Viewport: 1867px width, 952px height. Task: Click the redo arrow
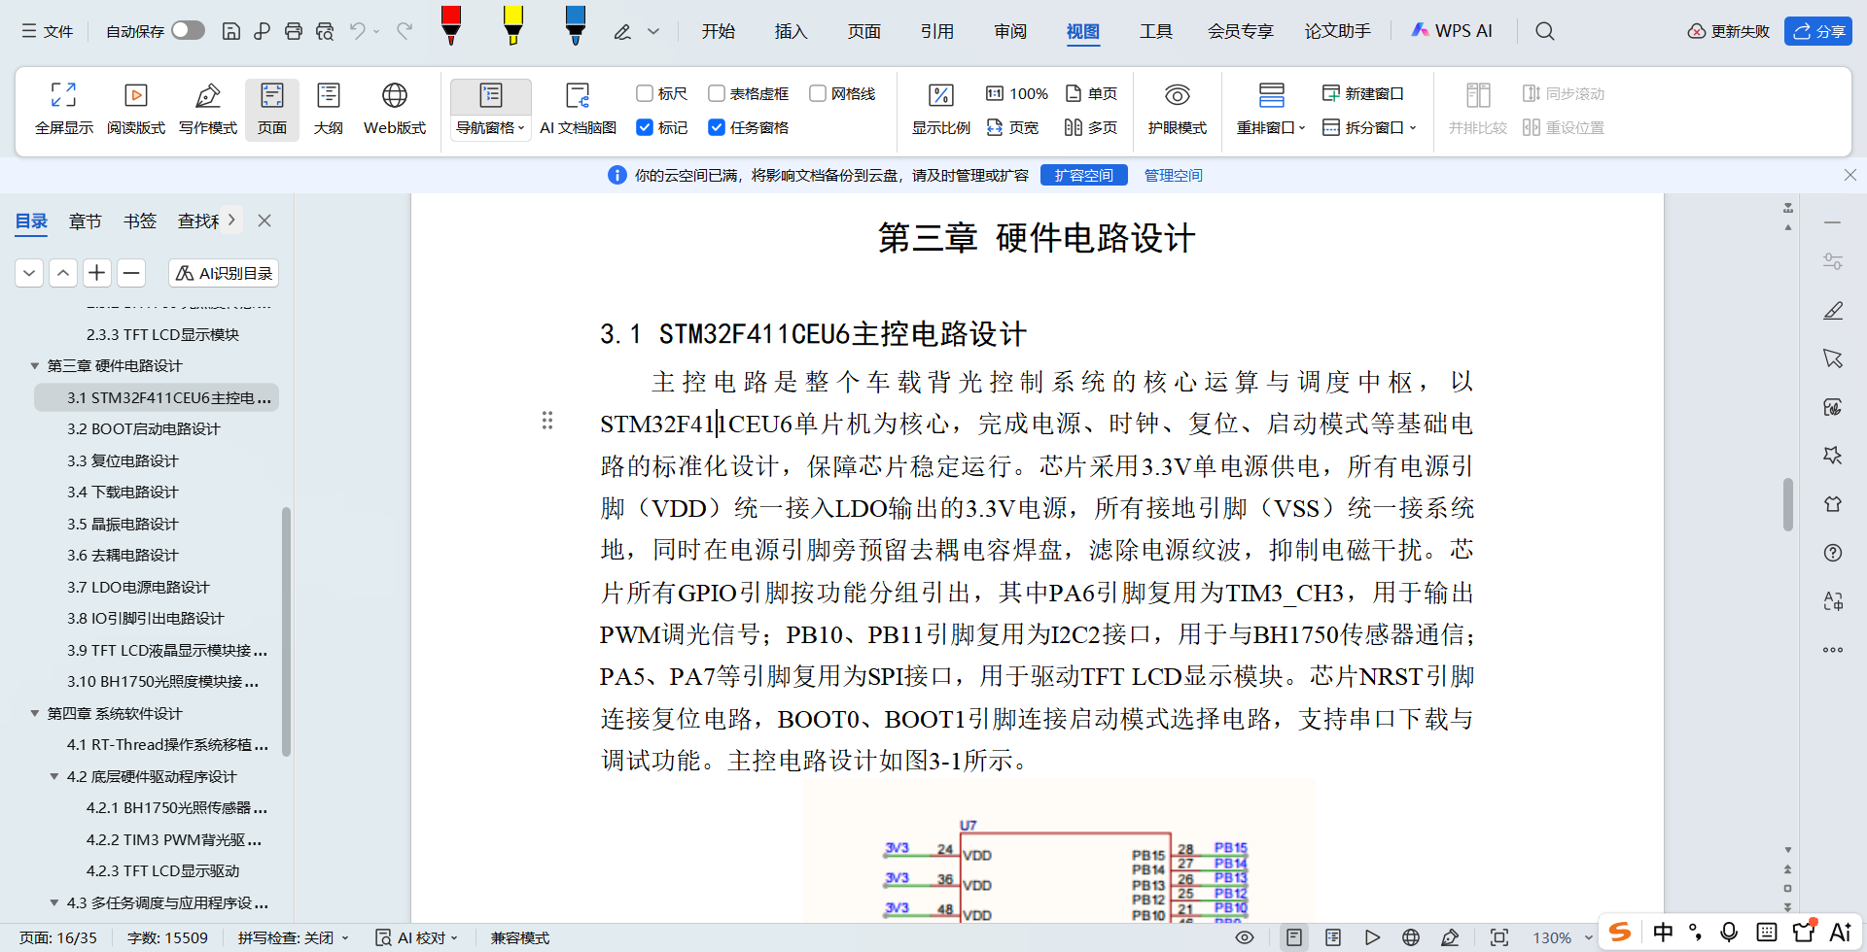(x=405, y=31)
